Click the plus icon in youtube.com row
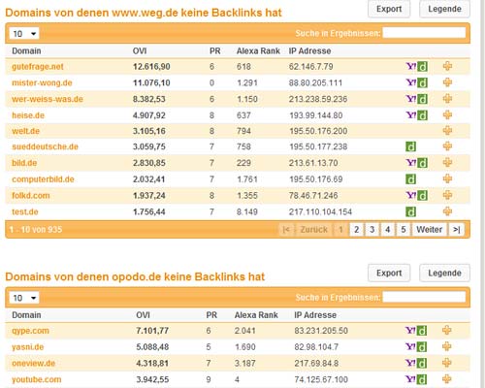The width and height of the screenshot is (485, 388). pos(447,379)
